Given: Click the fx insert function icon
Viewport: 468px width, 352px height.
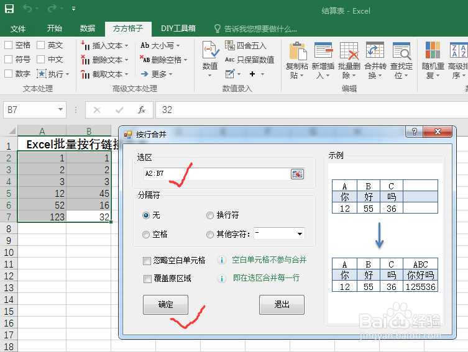Looking at the screenshot, I should [x=142, y=110].
